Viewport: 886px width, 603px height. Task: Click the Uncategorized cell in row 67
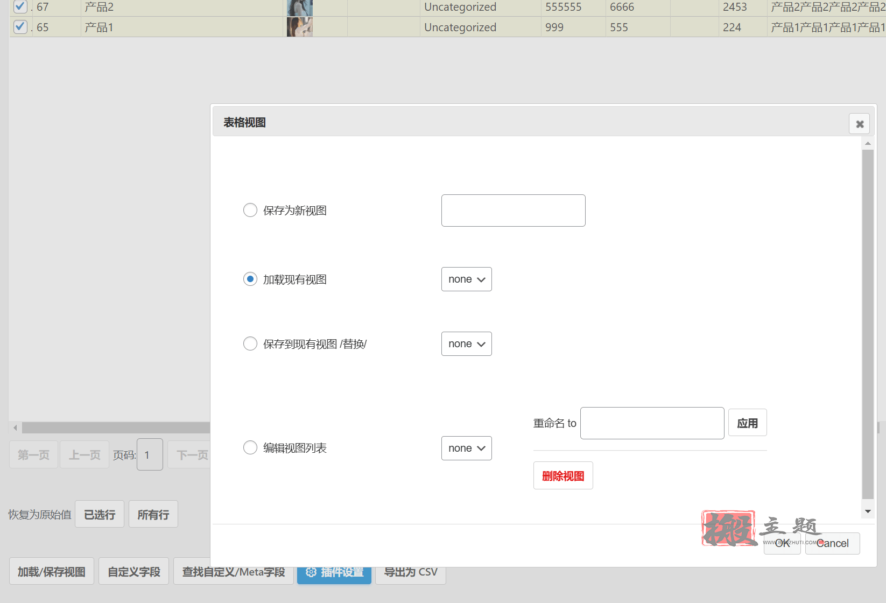click(481, 7)
